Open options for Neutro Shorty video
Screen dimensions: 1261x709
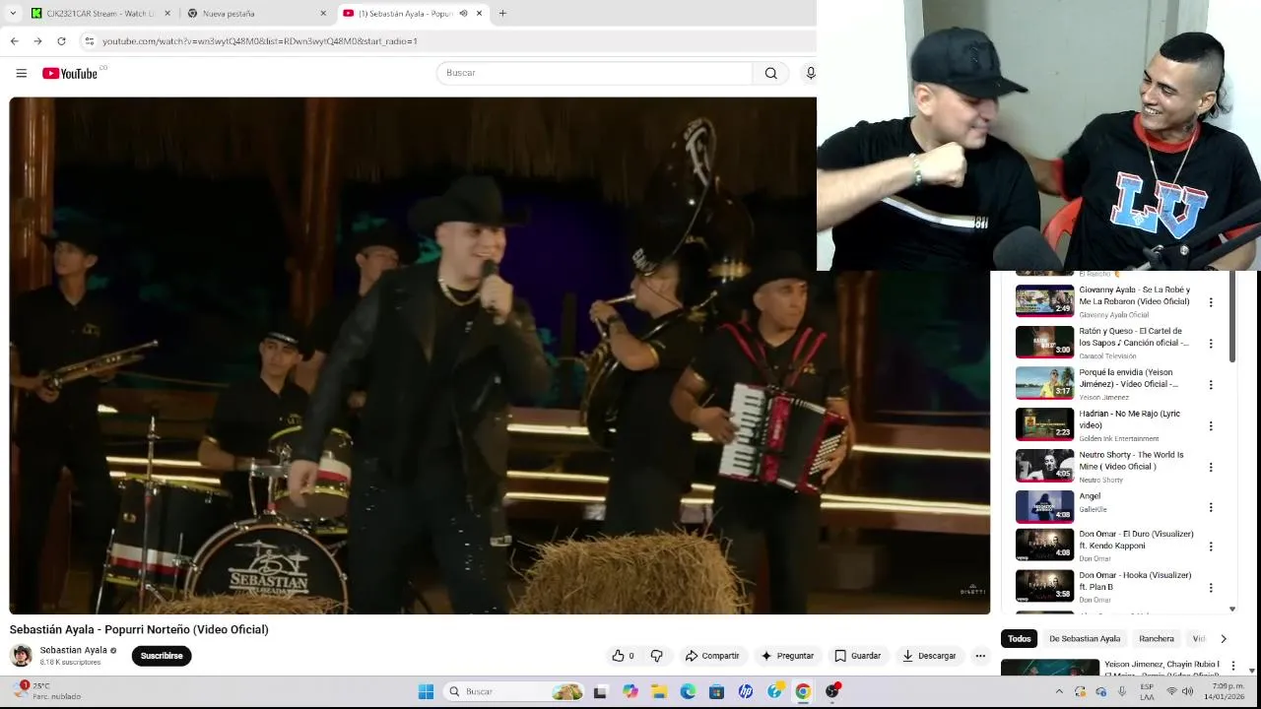(1211, 467)
